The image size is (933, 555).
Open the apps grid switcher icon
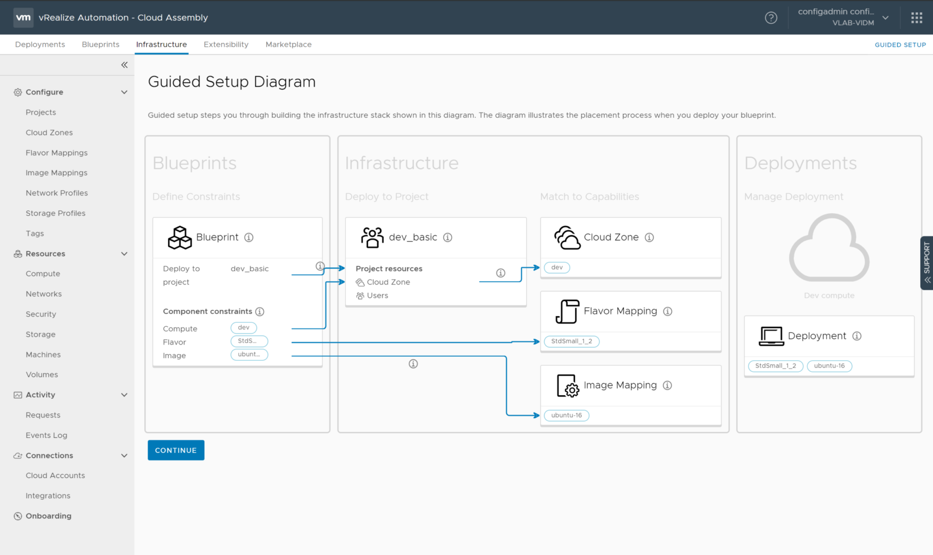[x=917, y=18]
